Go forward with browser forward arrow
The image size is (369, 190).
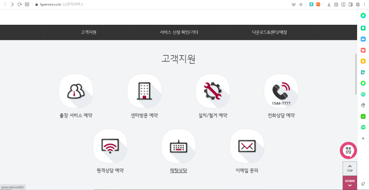click(x=12, y=4)
